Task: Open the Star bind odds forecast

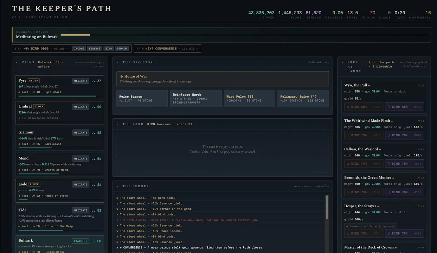Action: tap(41, 48)
